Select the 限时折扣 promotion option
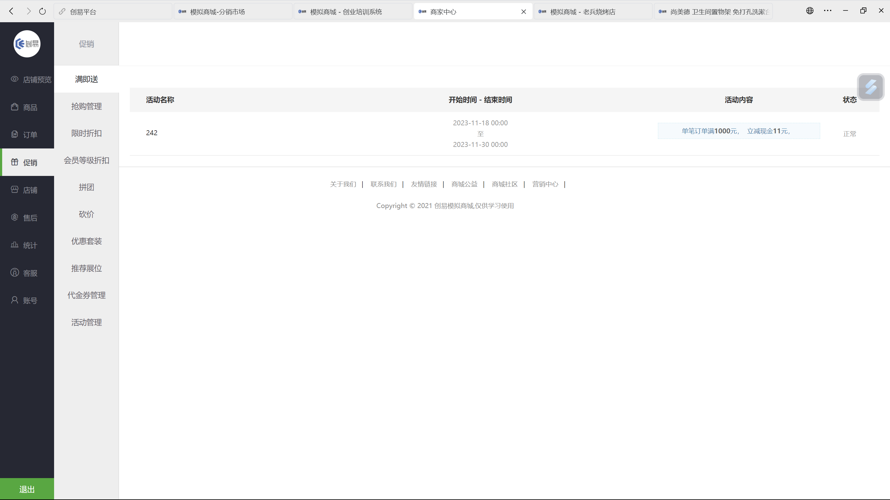 (x=87, y=133)
